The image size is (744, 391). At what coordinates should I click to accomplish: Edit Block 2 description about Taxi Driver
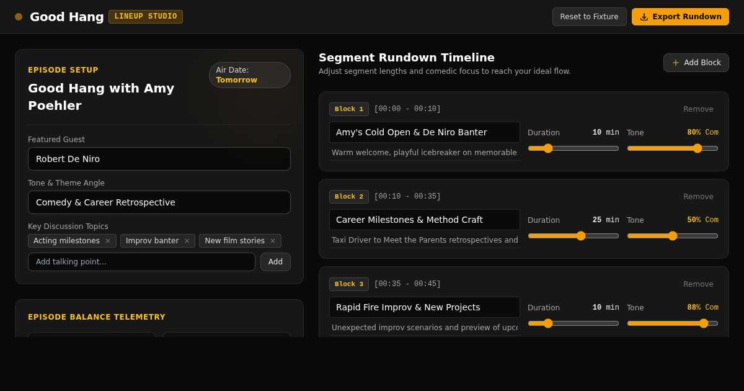(425, 240)
